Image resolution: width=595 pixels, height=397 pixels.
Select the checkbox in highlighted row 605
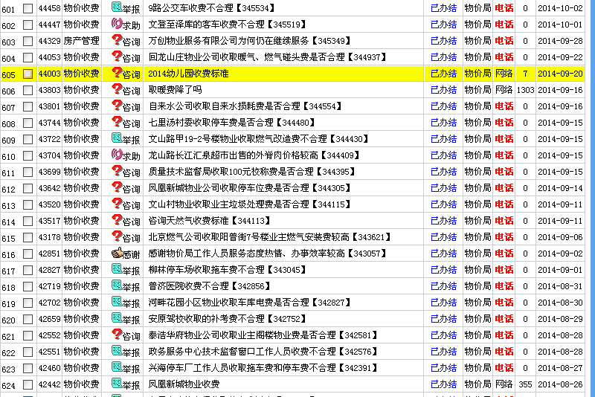click(x=28, y=74)
